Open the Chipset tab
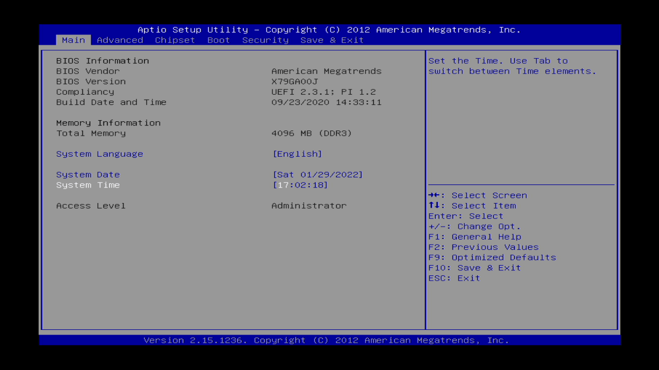Image resolution: width=659 pixels, height=370 pixels. (175, 40)
